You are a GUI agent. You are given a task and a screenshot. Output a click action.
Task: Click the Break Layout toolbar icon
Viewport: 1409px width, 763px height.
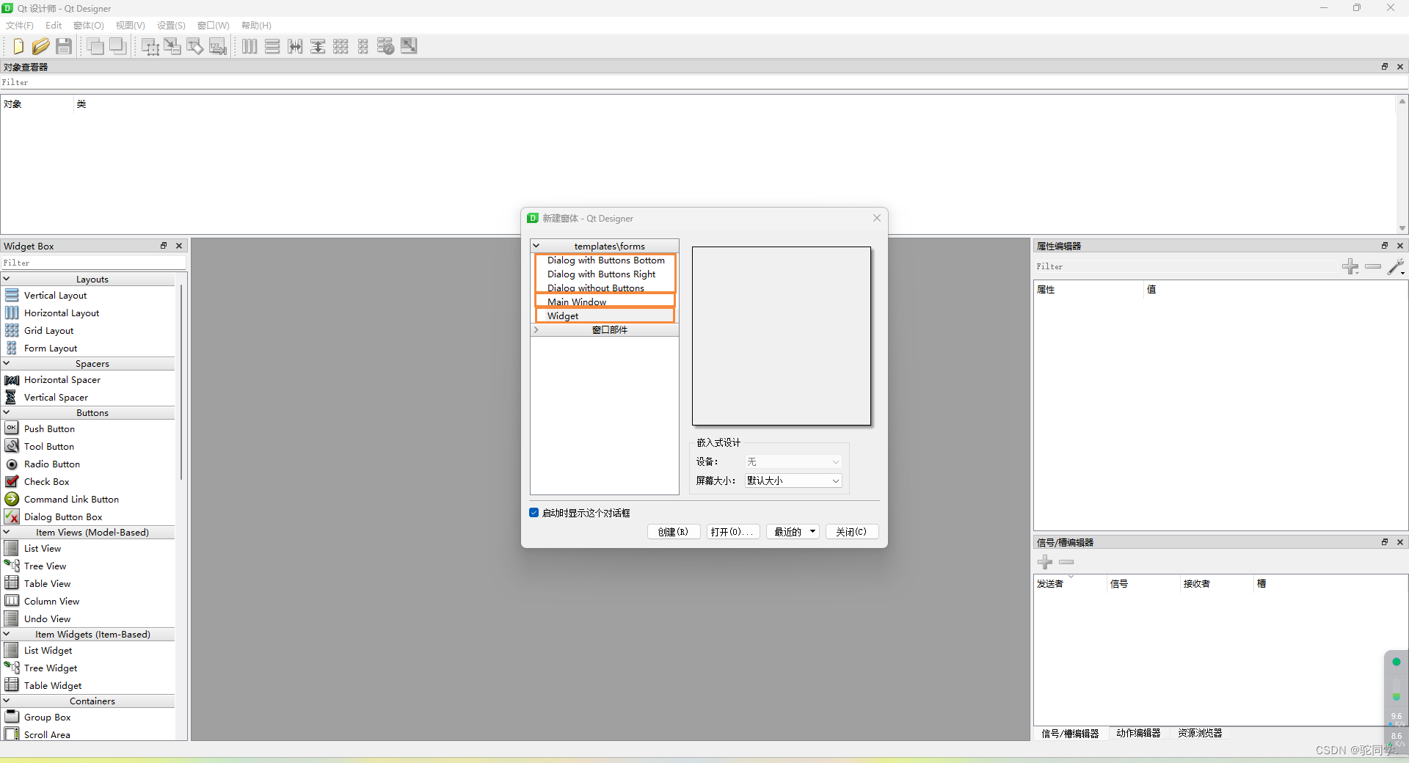point(386,46)
